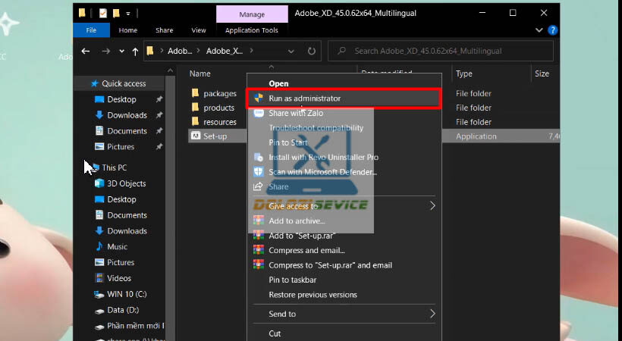
Task: Choose Pin to Start
Action: coord(344,142)
